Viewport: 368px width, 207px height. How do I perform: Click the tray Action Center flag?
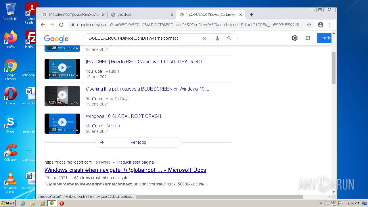(341, 203)
